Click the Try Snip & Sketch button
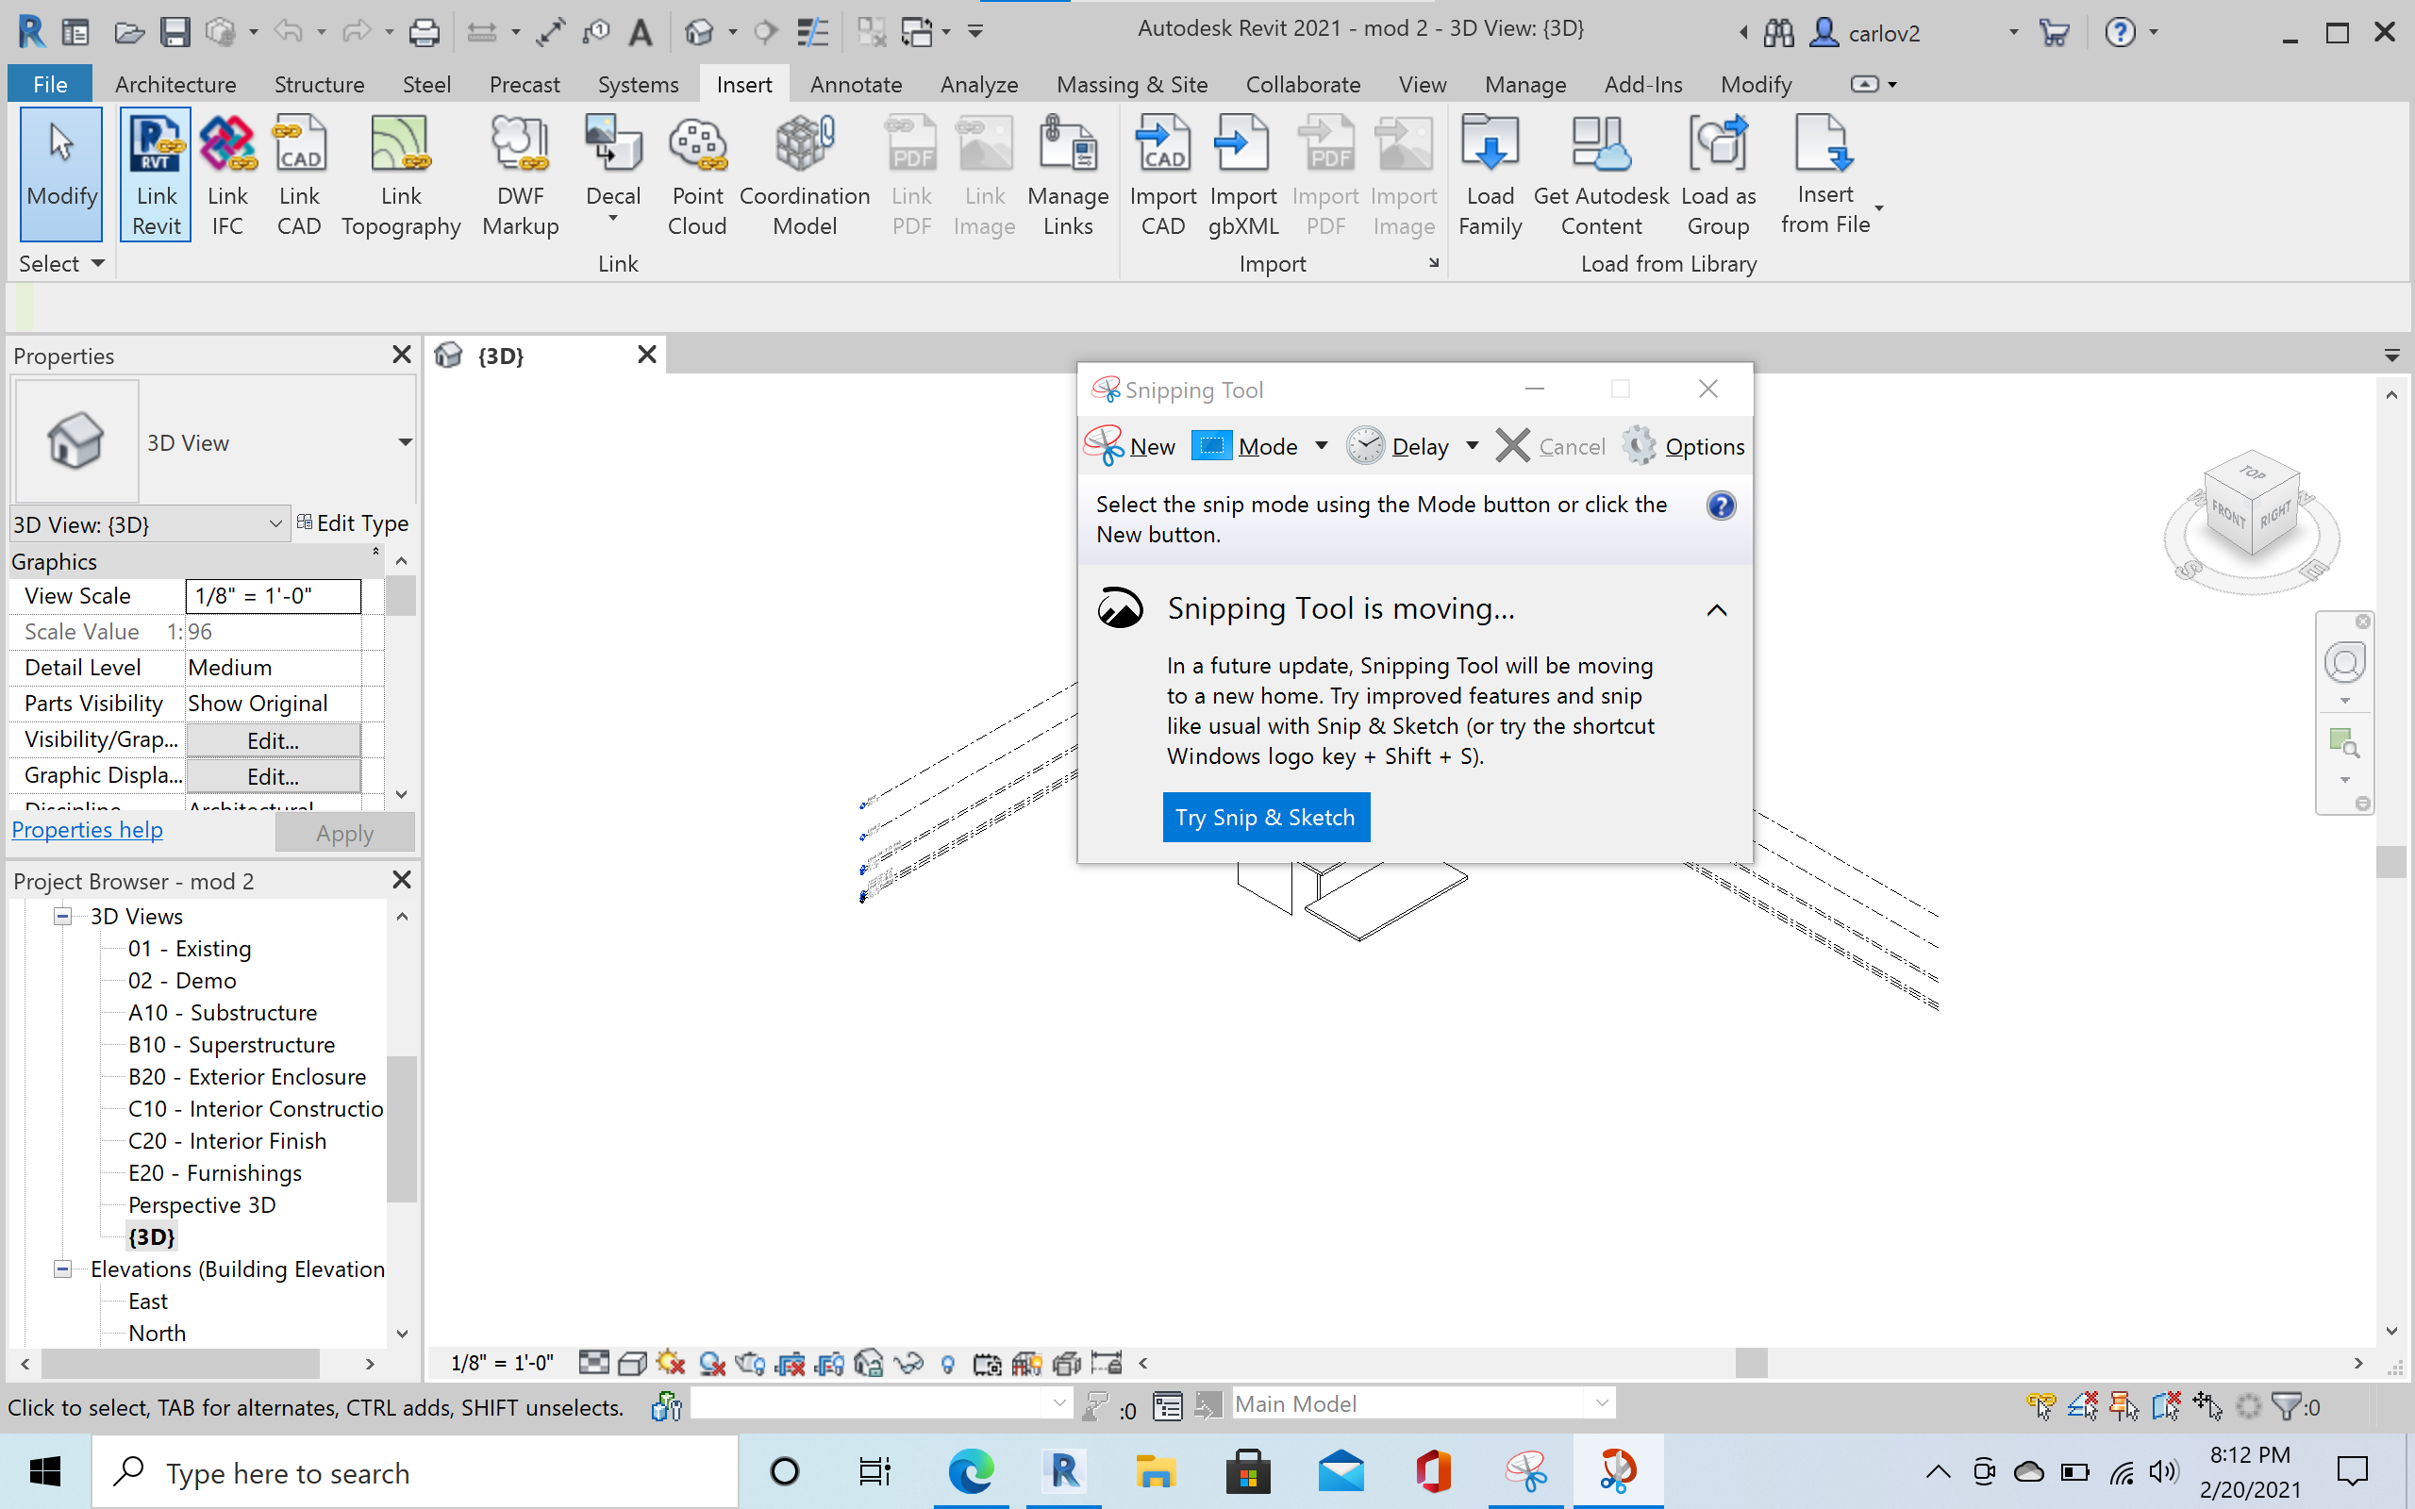This screenshot has width=2415, height=1509. [1265, 817]
